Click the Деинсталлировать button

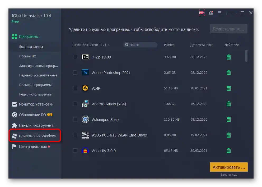(228, 29)
